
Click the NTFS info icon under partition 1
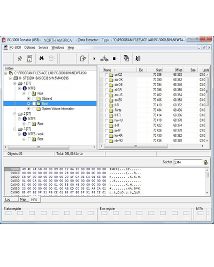pyautogui.click(x=25, y=88)
